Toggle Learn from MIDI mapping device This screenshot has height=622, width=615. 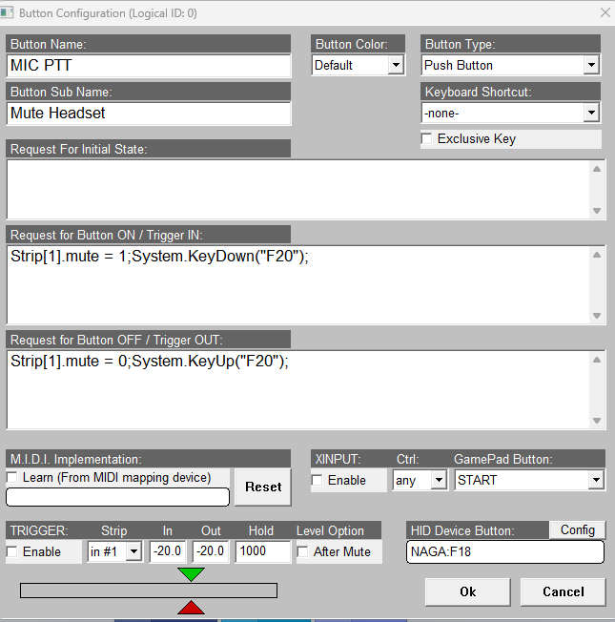[12, 477]
